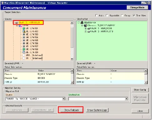Screen dimensions: 153x120
Task: Click BS2000 value in source details
Action: (x=41, y=78)
